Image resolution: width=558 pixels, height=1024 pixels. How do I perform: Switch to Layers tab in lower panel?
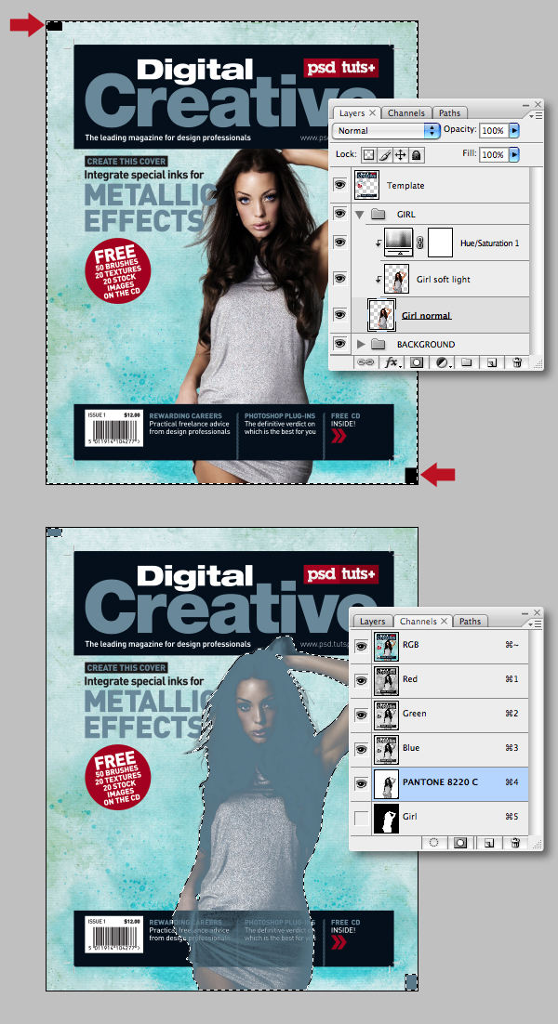tap(372, 621)
